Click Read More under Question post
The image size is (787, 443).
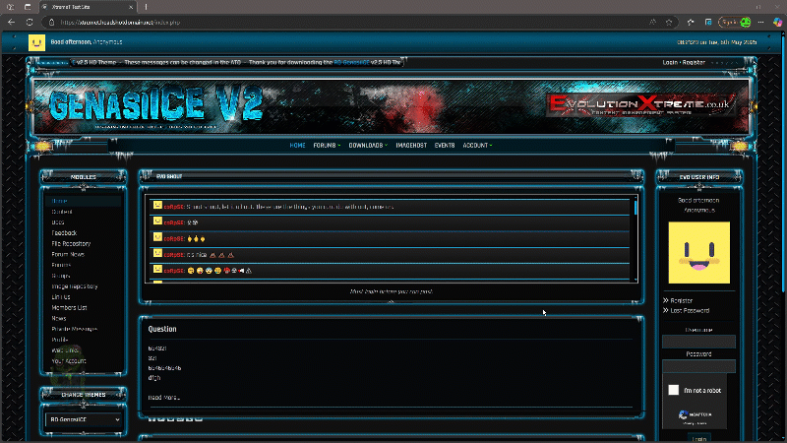point(163,398)
